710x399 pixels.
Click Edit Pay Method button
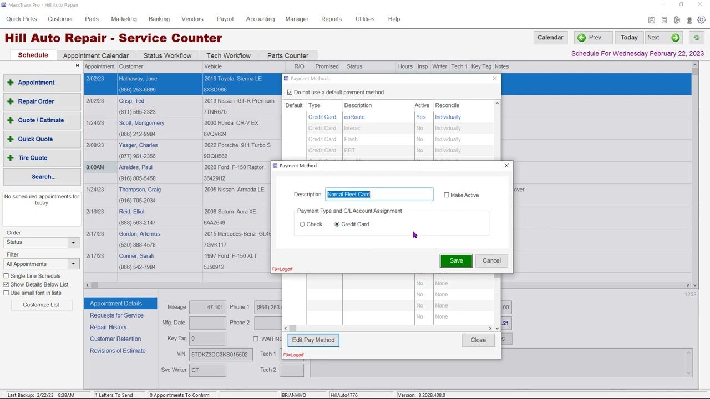pos(313,340)
